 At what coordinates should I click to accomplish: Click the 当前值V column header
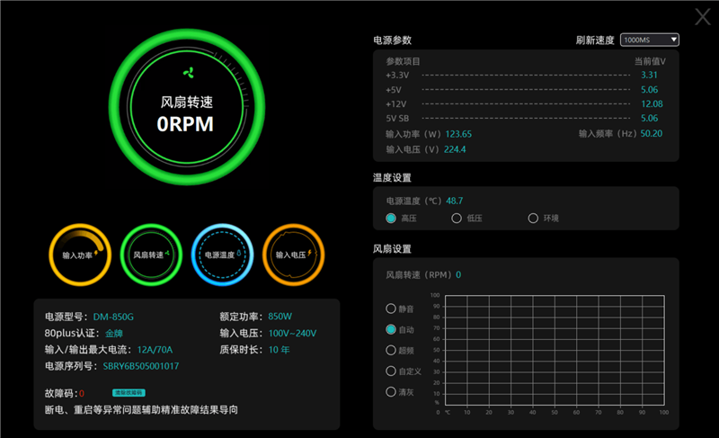[x=650, y=61]
